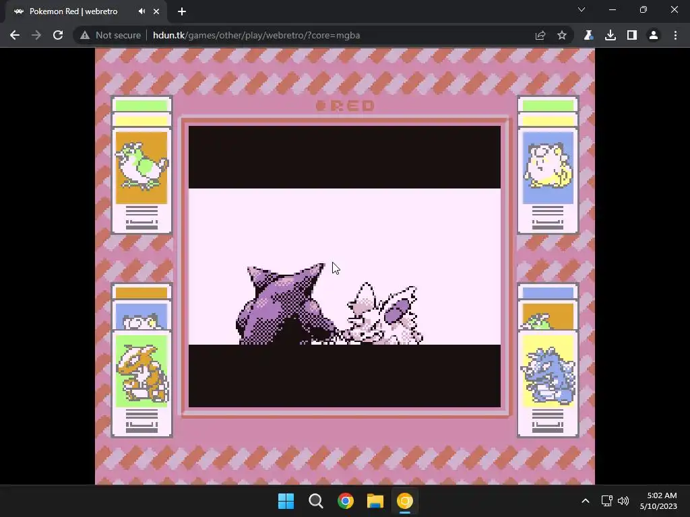Open network status tray icon
690x517 pixels.
point(607,501)
